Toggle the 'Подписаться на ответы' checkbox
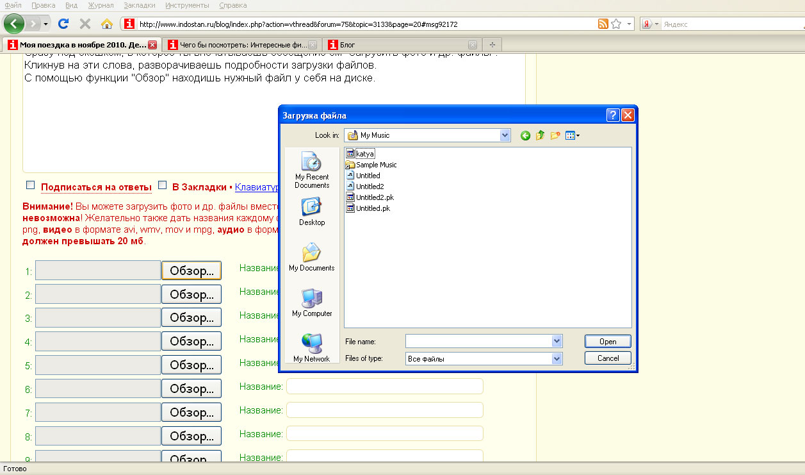805x475 pixels. point(30,186)
